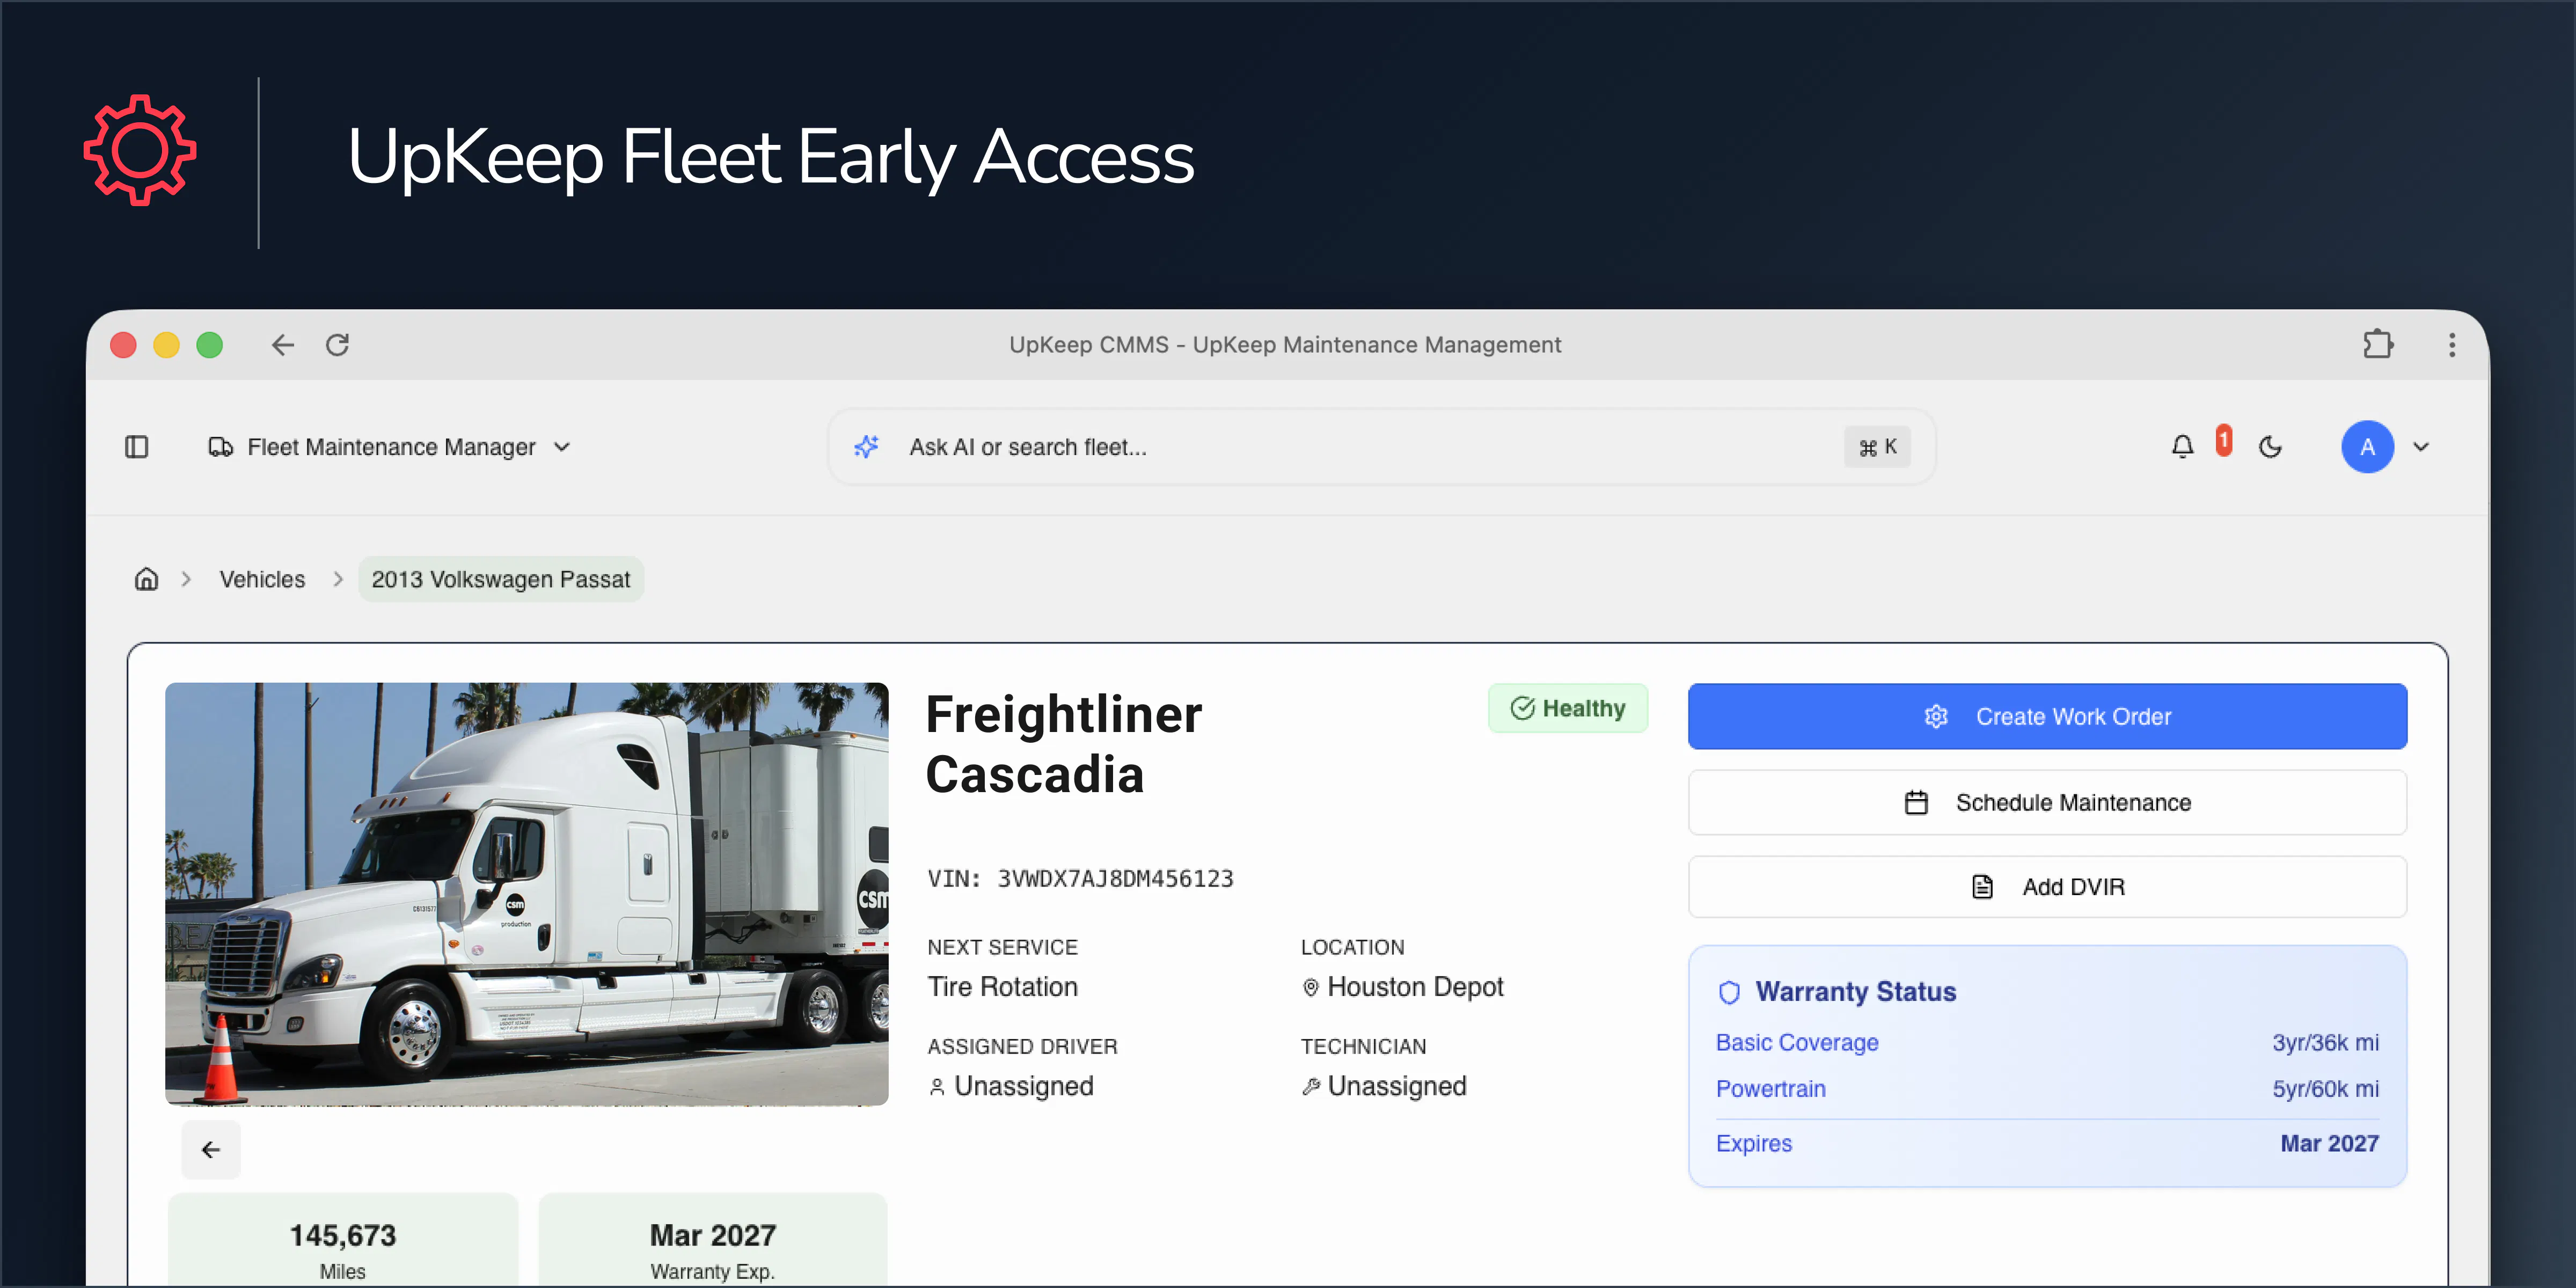Navigate to Vehicles breadcrumb
2576x1288 pixels.
pyautogui.click(x=262, y=579)
